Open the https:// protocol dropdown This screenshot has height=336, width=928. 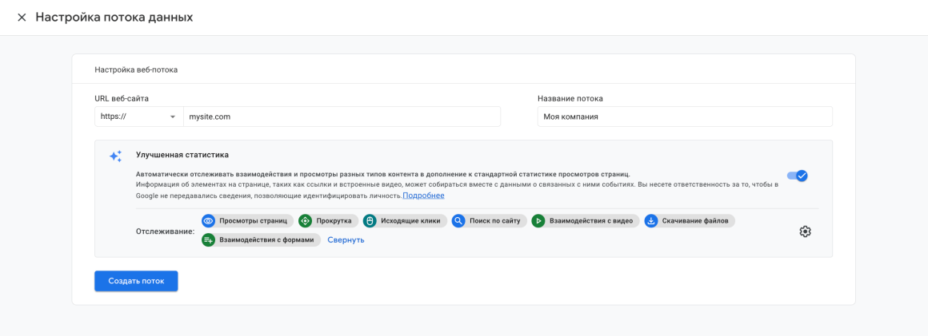point(138,117)
